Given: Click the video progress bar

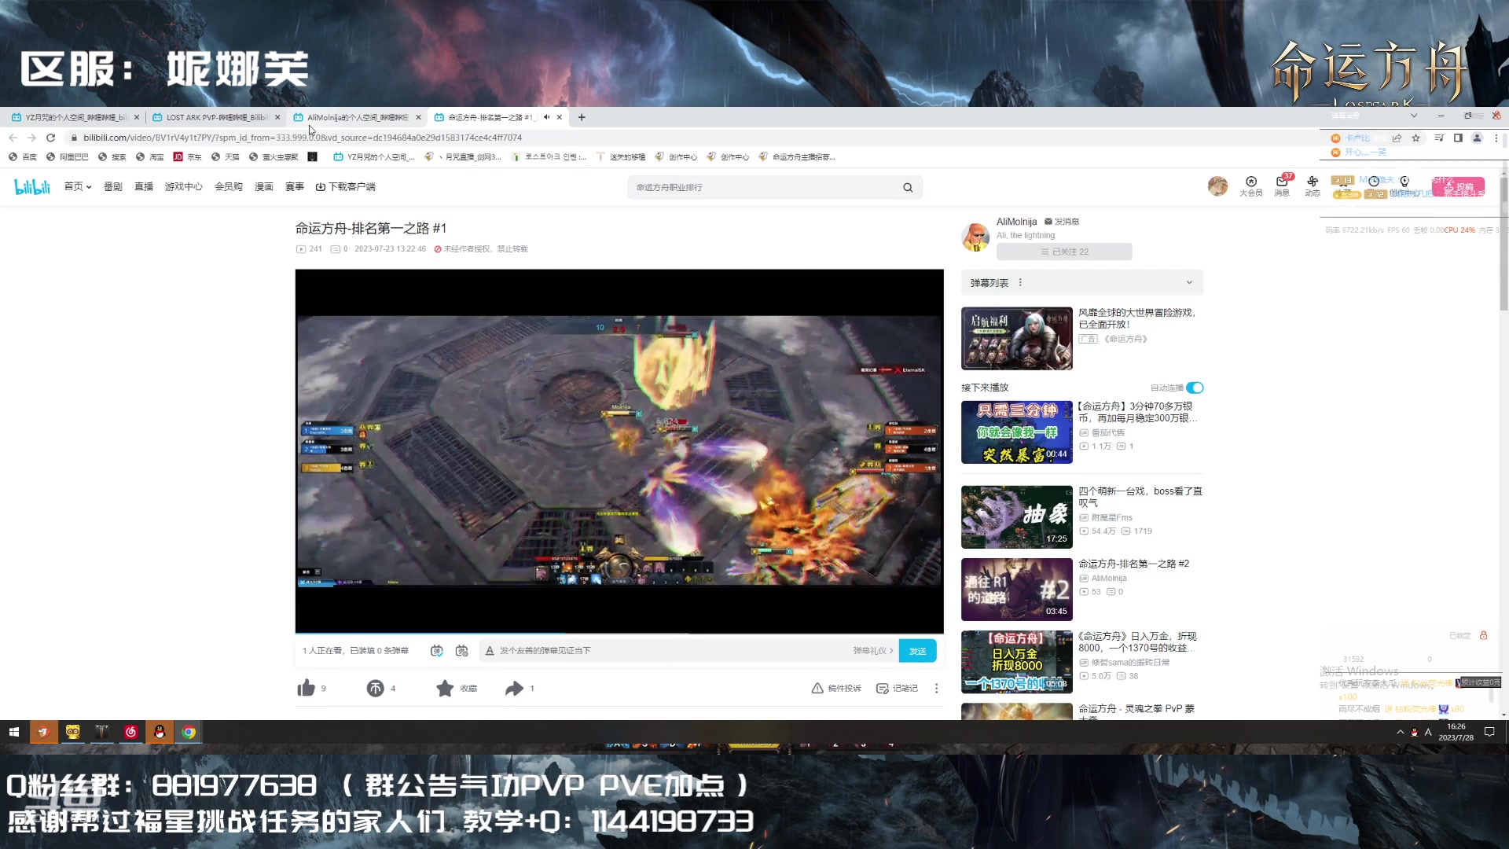Looking at the screenshot, I should click(619, 633).
